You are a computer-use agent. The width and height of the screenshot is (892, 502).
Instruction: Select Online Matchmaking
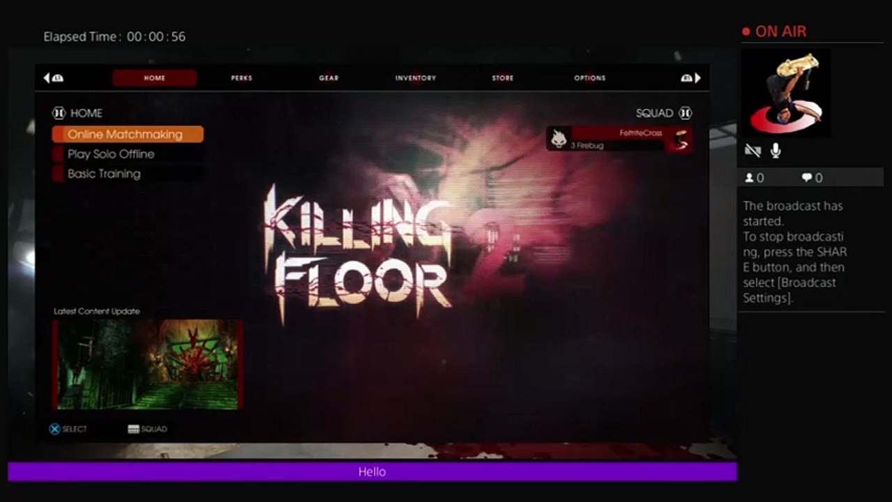[x=128, y=135]
